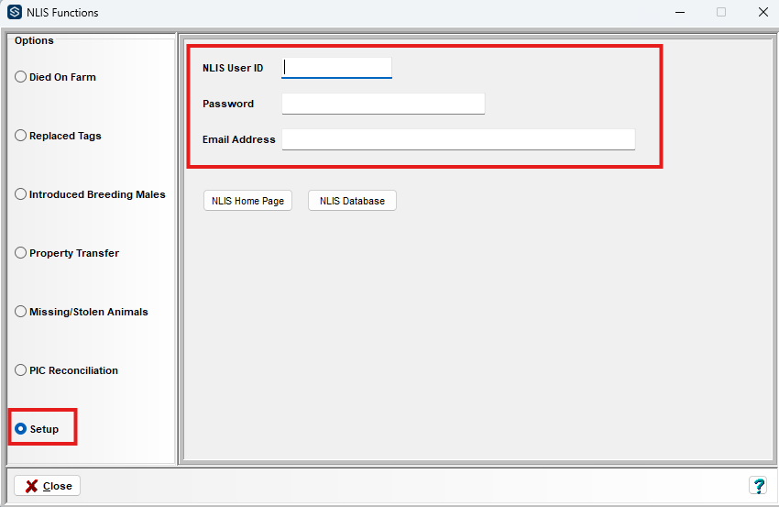
Task: Focus the NLIS User ID field
Action: [336, 68]
